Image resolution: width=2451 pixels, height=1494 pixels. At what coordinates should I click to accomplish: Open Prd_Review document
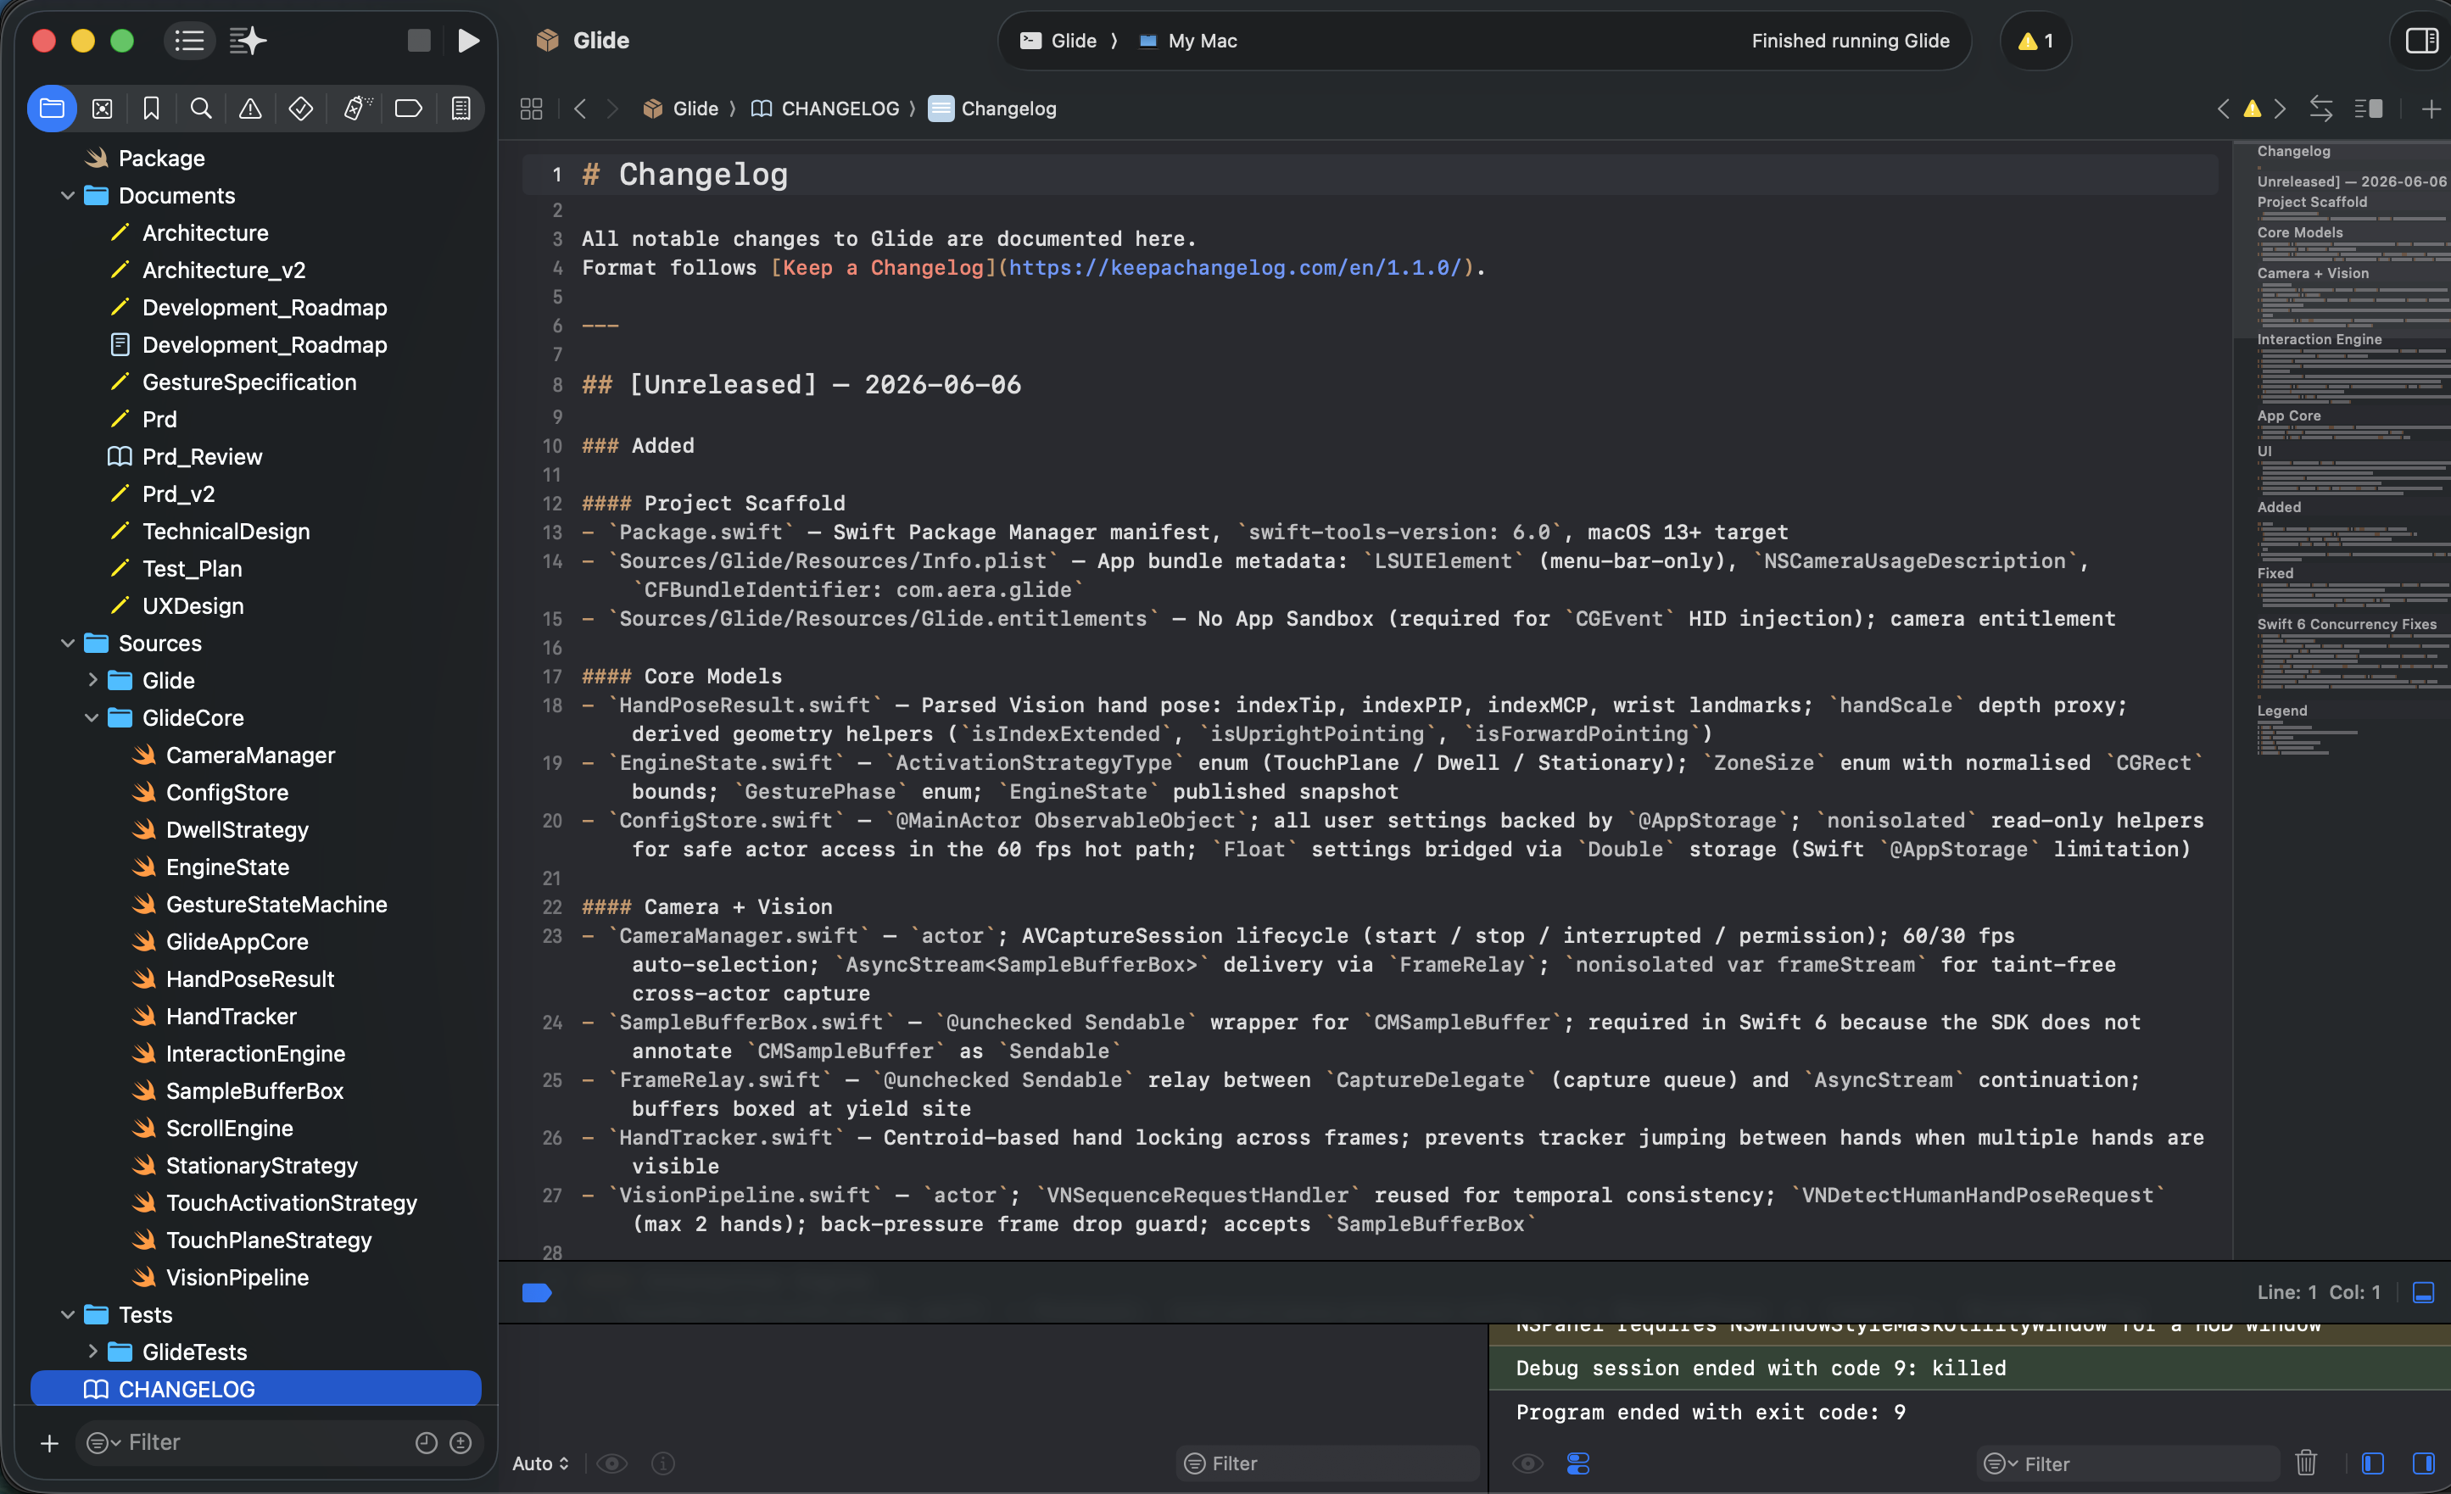point(185,456)
